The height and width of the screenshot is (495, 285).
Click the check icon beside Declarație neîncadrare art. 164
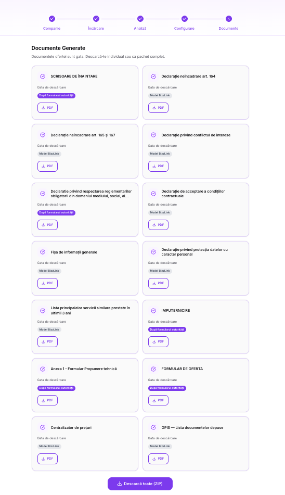tap(153, 77)
